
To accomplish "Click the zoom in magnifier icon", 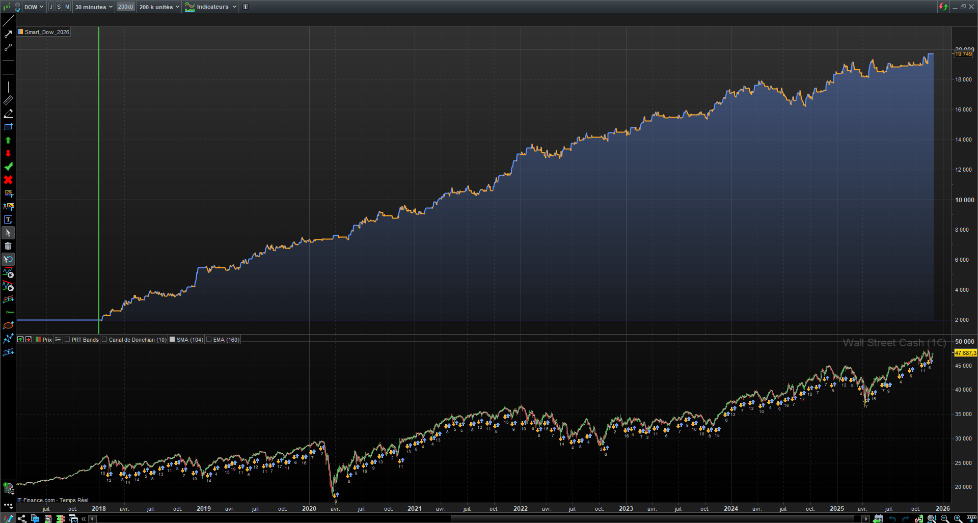I will click(x=958, y=518).
